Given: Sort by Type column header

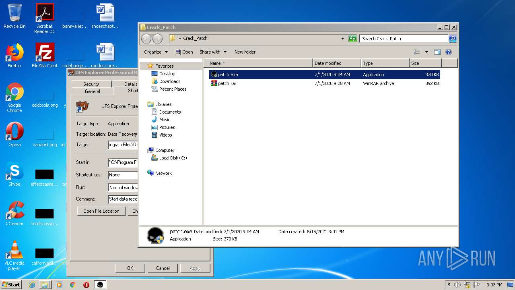Looking at the screenshot, I should tap(385, 63).
